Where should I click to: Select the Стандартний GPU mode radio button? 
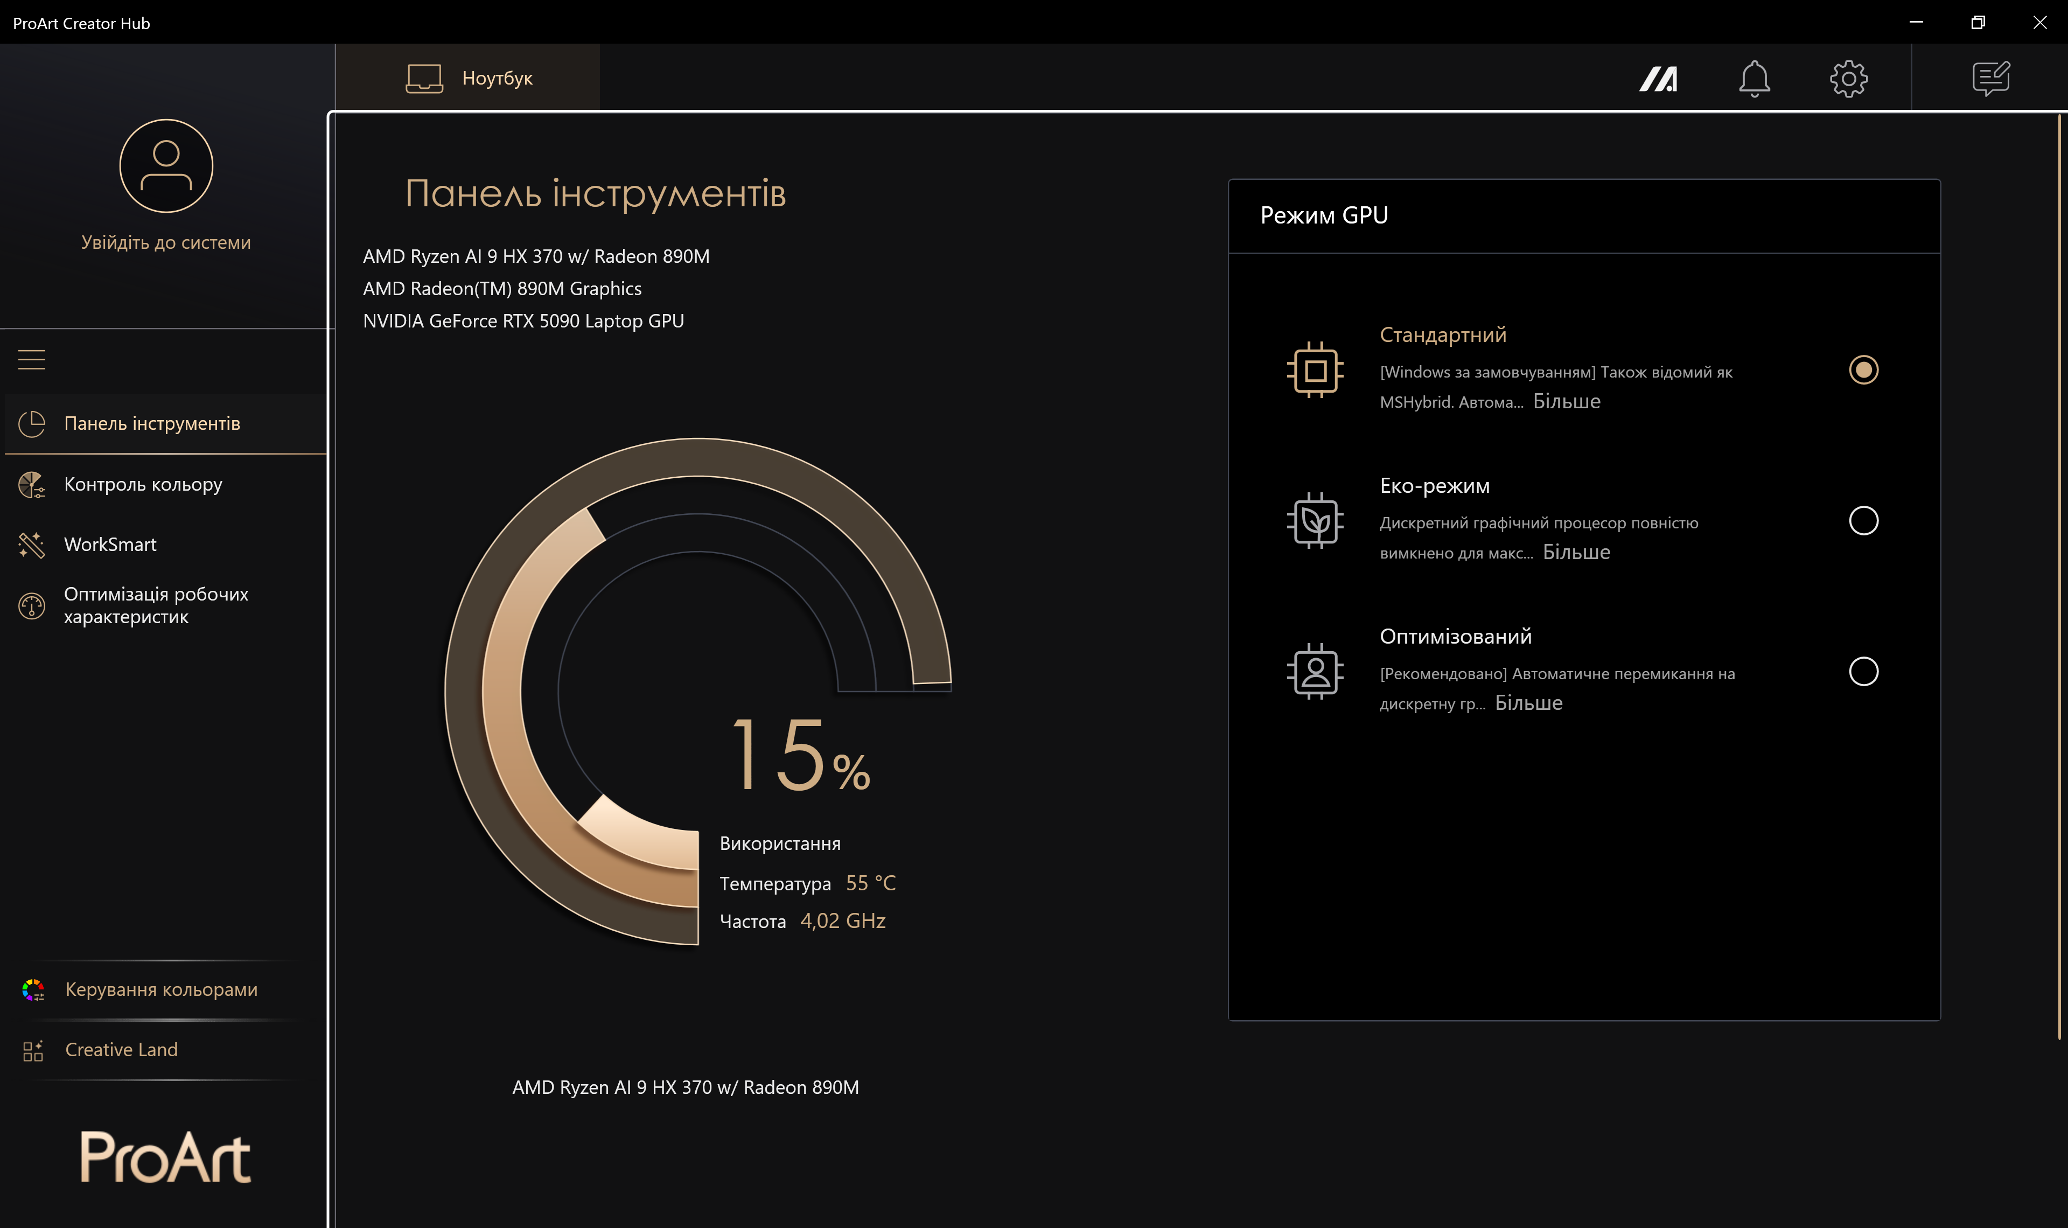[1863, 370]
